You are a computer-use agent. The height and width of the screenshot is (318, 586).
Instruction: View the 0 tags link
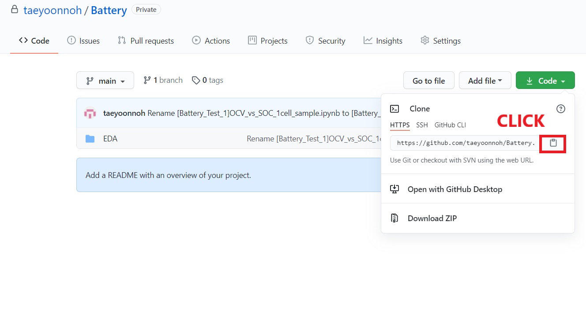click(x=207, y=80)
